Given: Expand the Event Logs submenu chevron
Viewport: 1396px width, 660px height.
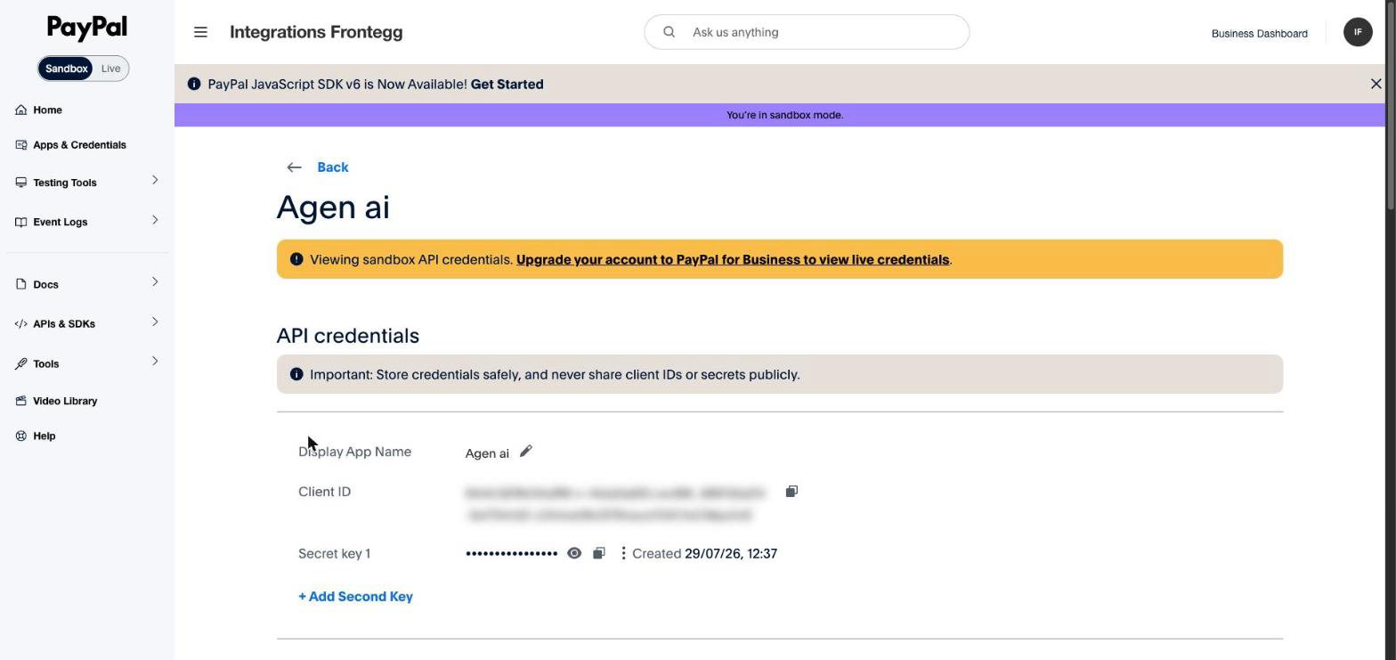Looking at the screenshot, I should click(155, 220).
